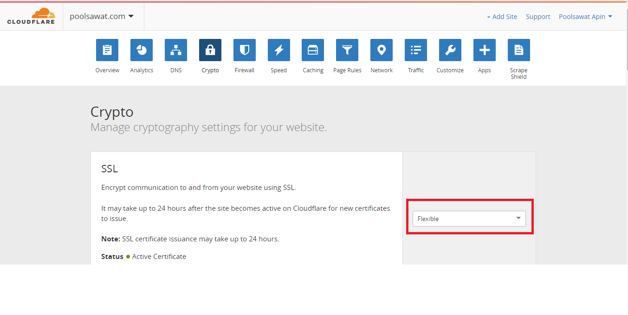Open the Speed lightning bolt icon
628x315 pixels.
(279, 50)
